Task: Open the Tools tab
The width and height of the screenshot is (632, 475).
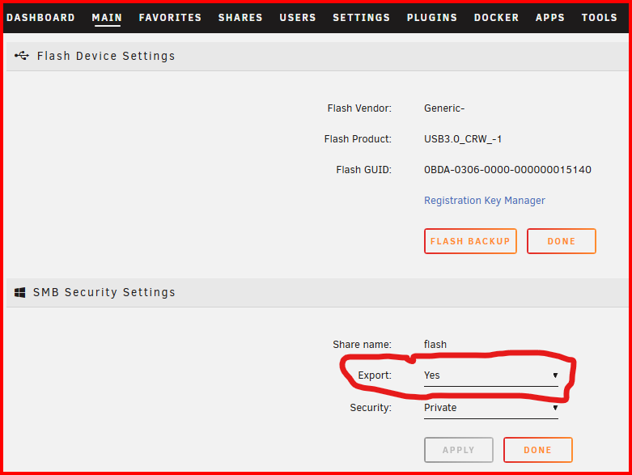Action: 599,18
